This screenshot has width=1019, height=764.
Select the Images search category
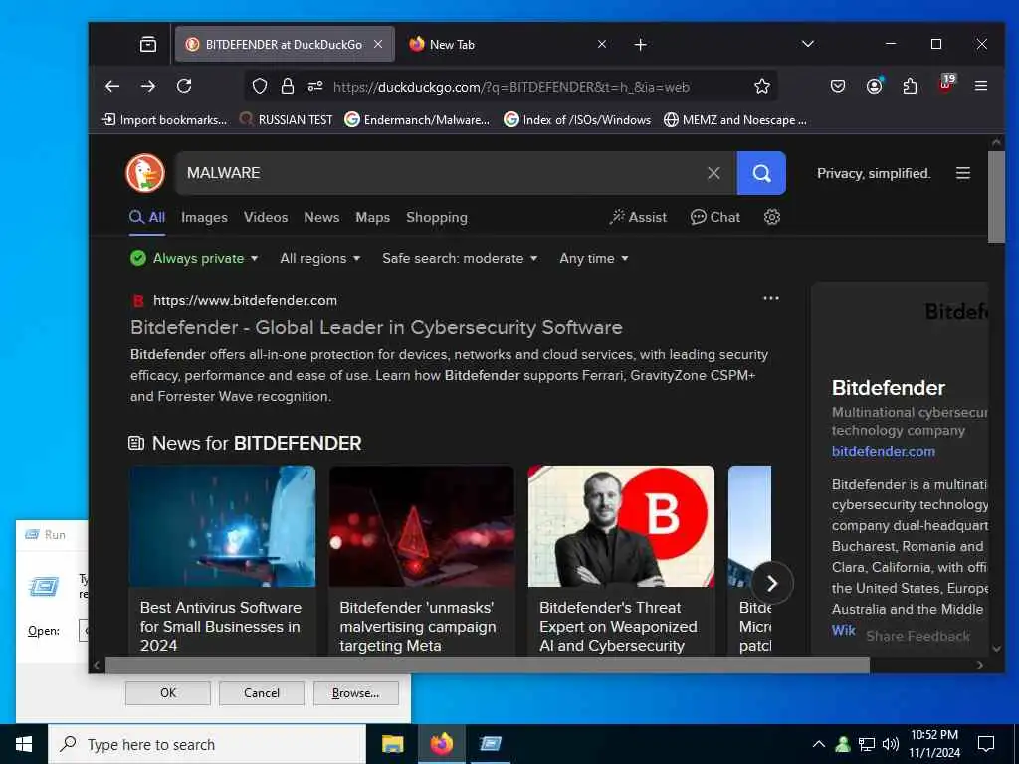(204, 217)
